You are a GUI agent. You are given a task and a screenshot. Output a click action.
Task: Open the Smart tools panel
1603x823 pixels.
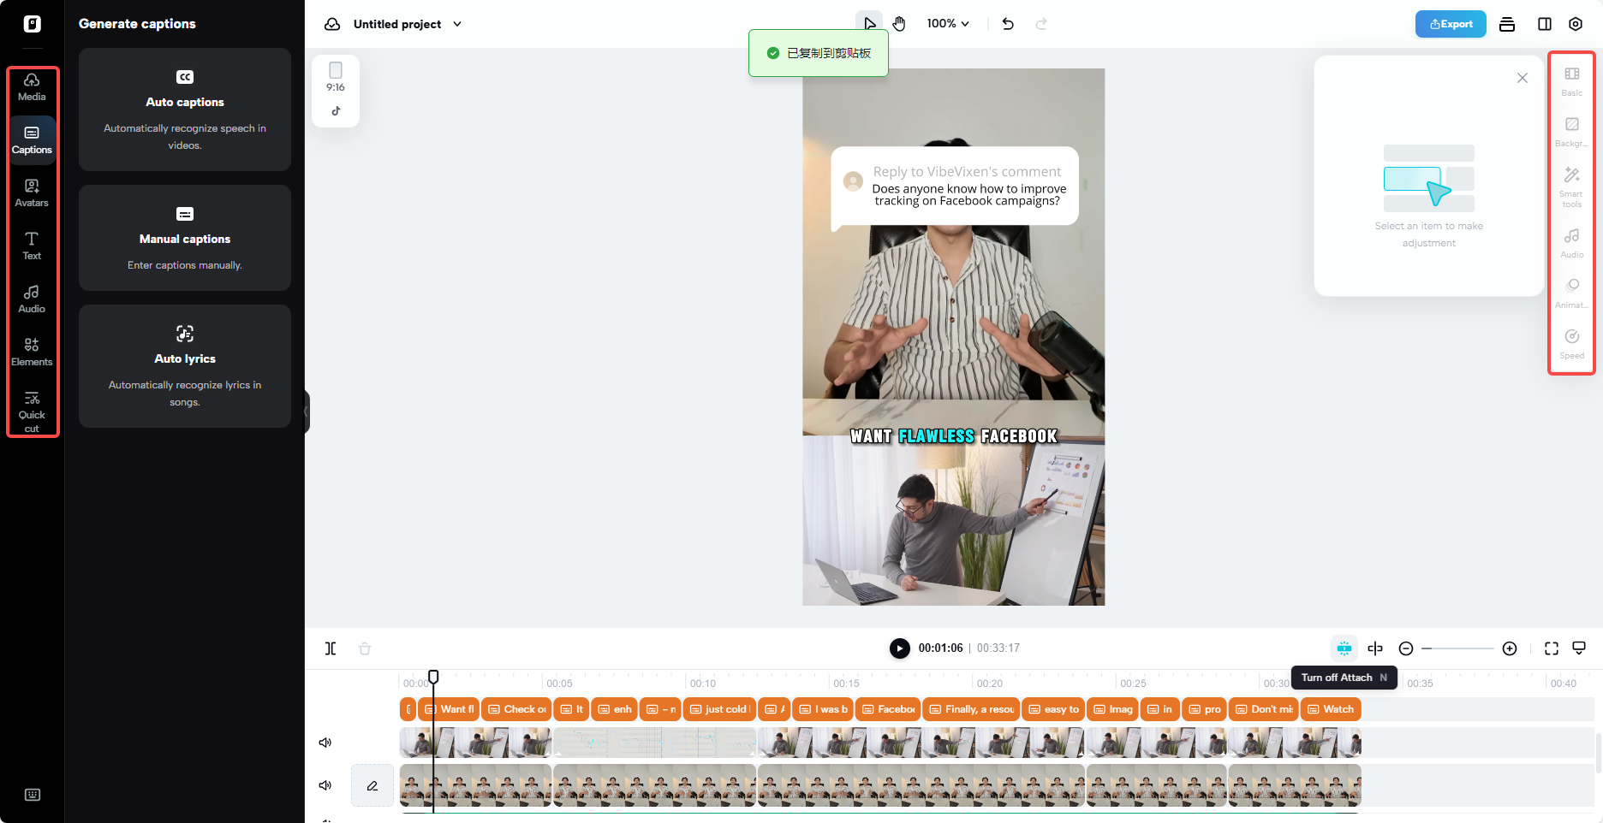click(x=1571, y=187)
